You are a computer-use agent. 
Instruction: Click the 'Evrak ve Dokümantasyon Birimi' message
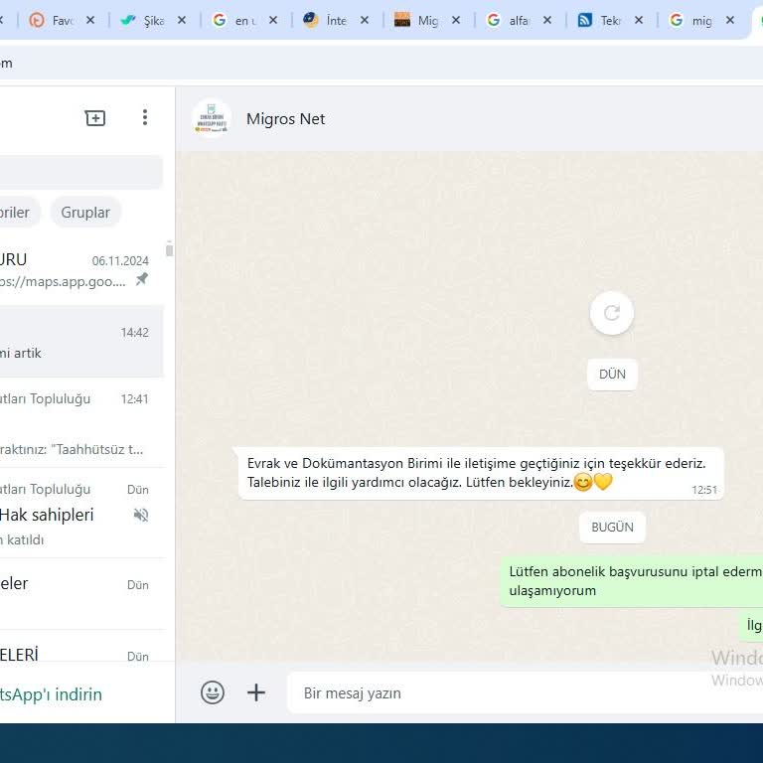tap(481, 473)
